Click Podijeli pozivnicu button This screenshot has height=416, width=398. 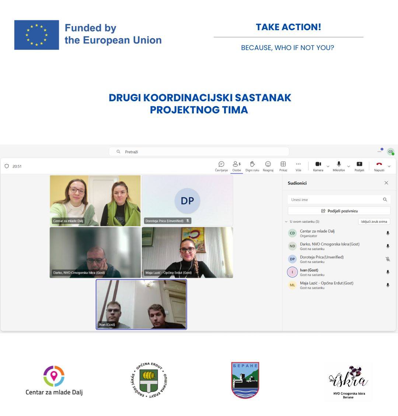(x=339, y=211)
